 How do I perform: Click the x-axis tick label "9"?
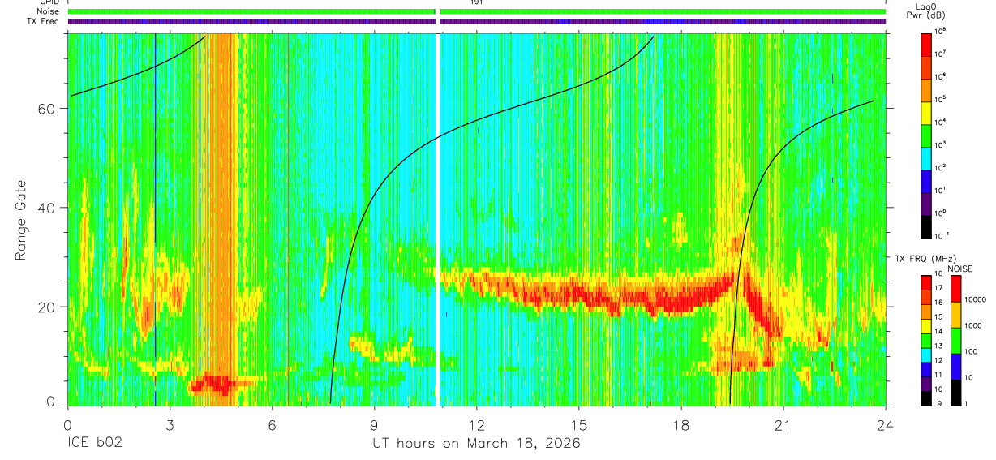[374, 425]
